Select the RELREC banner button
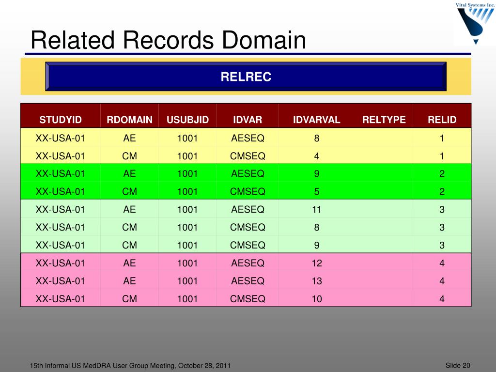Viewport: 496px width, 372px height. point(246,77)
